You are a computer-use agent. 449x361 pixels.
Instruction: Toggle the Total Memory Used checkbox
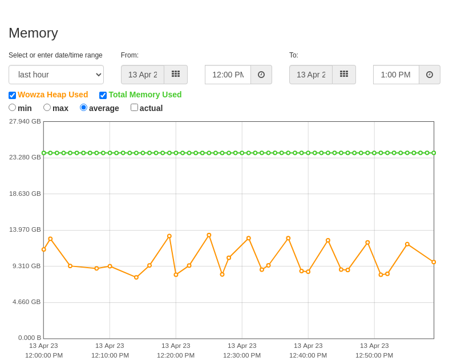103,95
